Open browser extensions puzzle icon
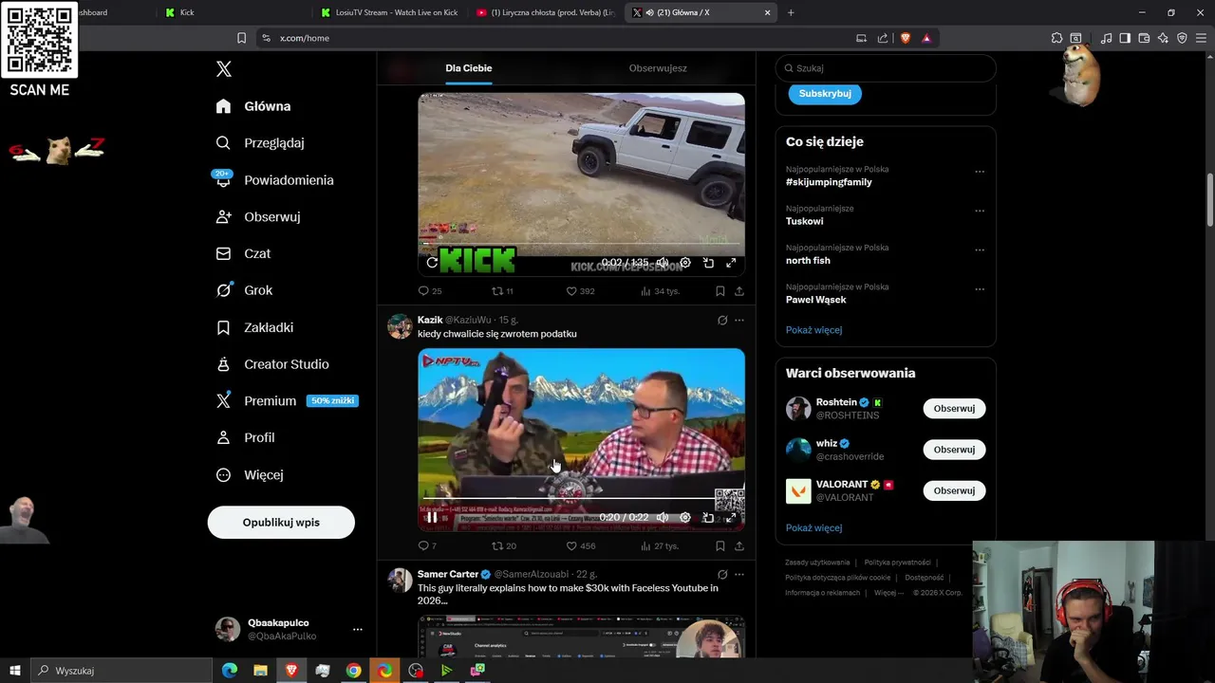 1056,38
